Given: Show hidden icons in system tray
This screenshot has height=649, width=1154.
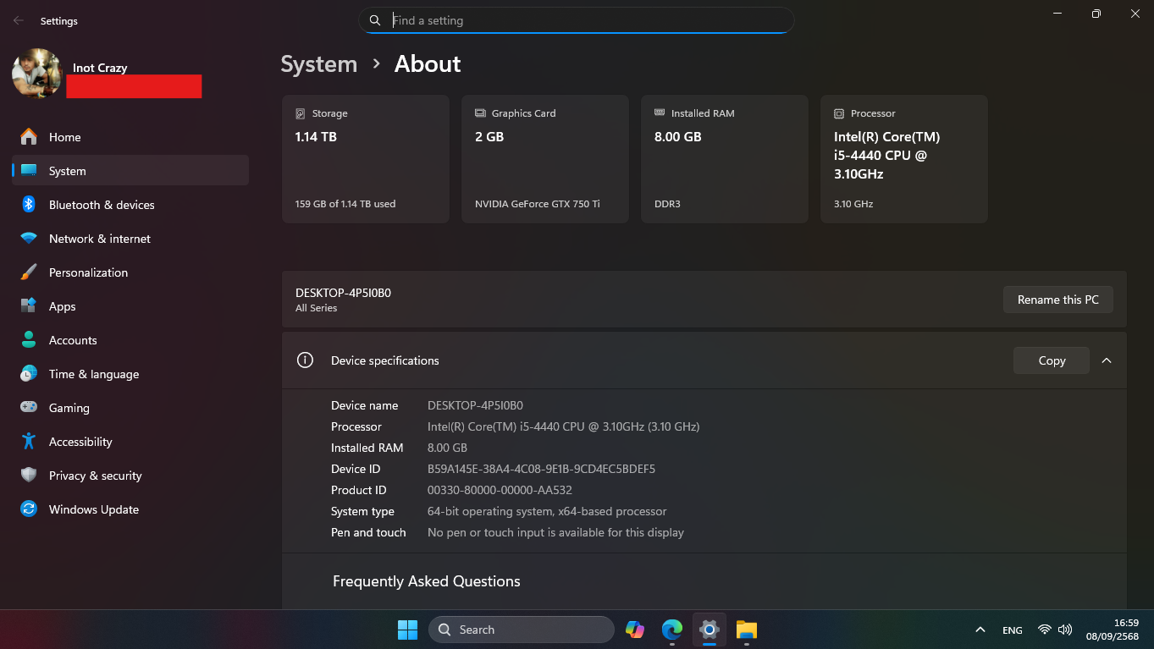Looking at the screenshot, I should tap(980, 630).
